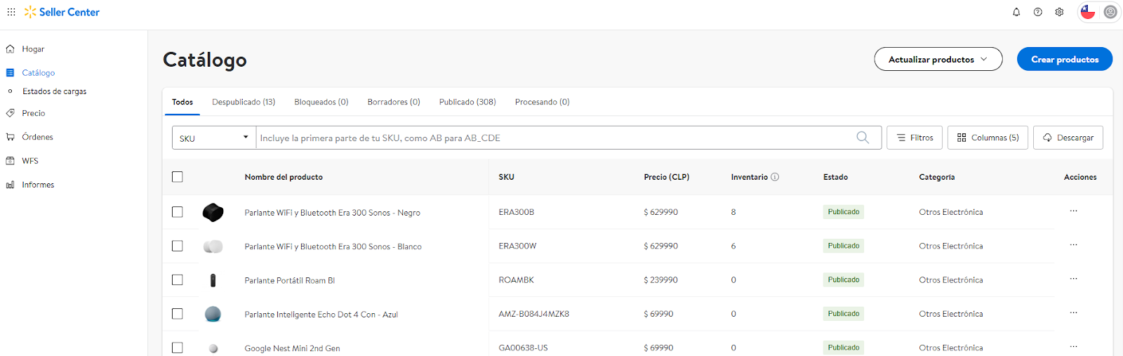The height and width of the screenshot is (356, 1123).
Task: Click the SKU cell 'AMZ-B084J4MZK8'
Action: click(534, 314)
